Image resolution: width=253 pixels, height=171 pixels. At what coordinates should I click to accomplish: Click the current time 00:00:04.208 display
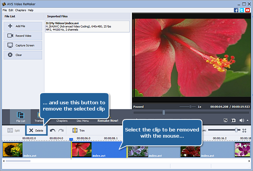point(219,107)
